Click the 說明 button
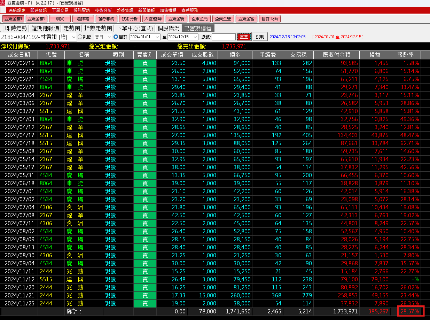 point(260,37)
